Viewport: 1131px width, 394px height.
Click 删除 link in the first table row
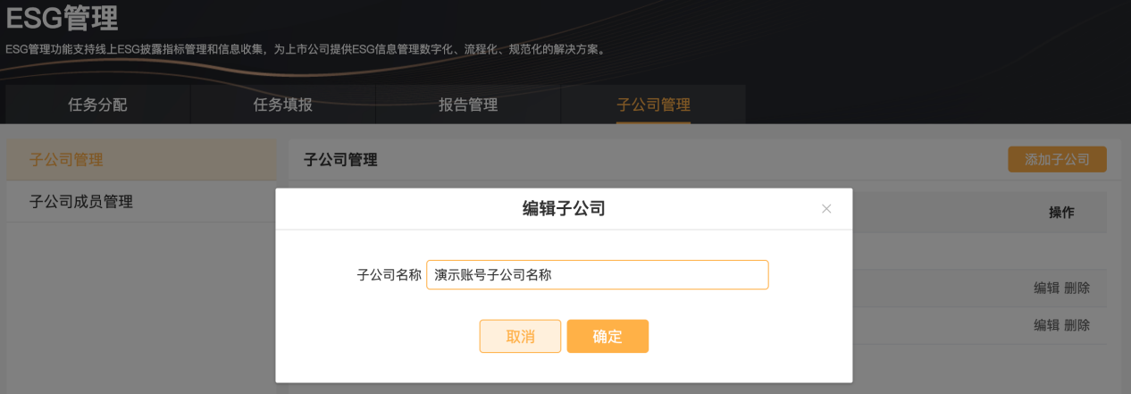tap(1077, 288)
